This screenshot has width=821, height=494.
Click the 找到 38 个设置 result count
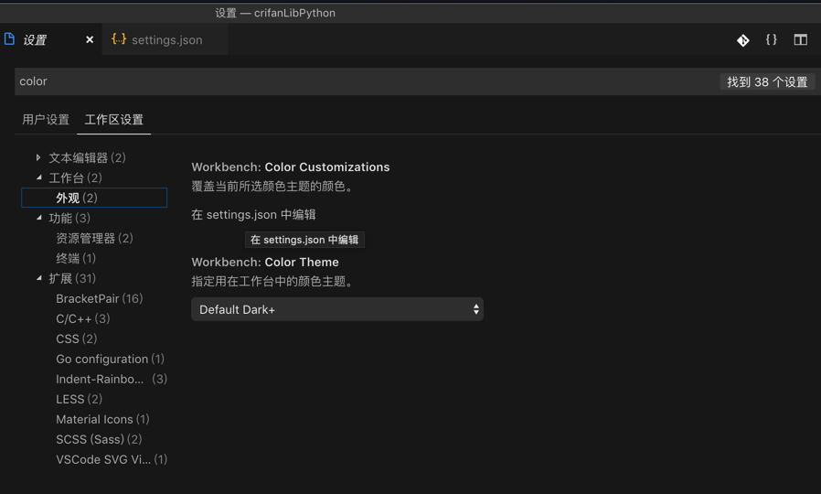point(767,81)
